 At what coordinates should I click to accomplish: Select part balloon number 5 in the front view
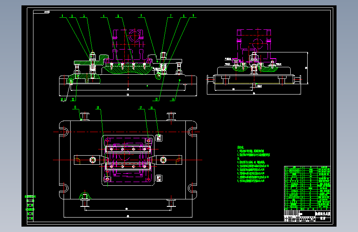(118, 16)
